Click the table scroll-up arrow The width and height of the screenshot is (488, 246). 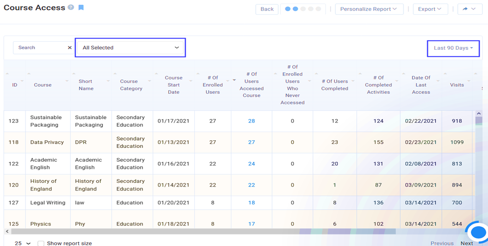click(x=479, y=114)
